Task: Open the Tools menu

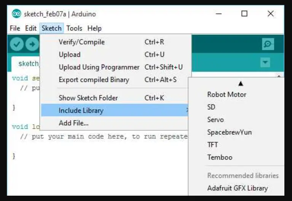Action: tap(74, 28)
